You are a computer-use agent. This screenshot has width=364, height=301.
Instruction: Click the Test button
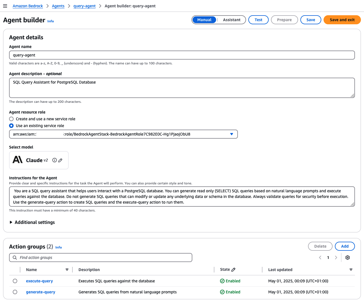pos(259,20)
